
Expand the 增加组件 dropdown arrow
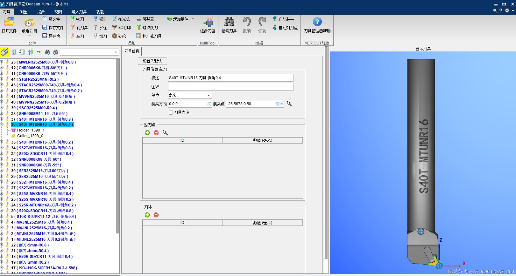pyautogui.click(x=193, y=19)
